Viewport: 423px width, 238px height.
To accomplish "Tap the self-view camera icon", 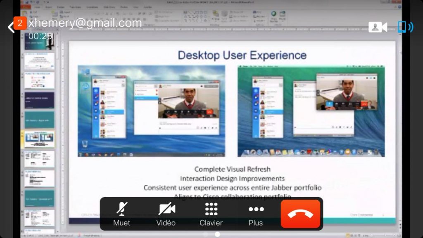I will coord(378,27).
